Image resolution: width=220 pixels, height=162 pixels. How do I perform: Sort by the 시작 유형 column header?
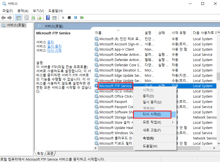(x=180, y=33)
